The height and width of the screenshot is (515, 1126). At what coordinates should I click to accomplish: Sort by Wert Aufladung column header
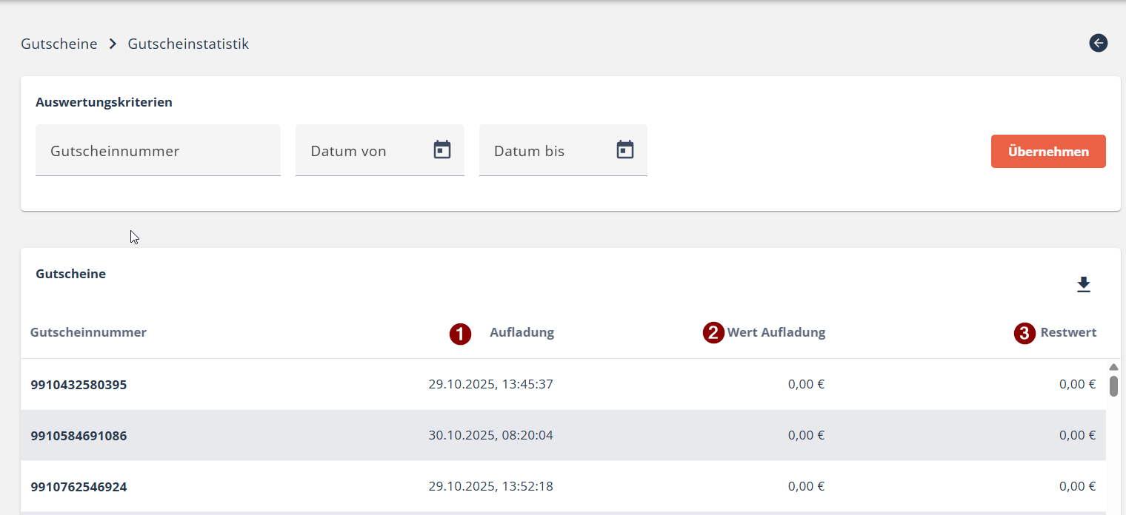click(x=776, y=332)
